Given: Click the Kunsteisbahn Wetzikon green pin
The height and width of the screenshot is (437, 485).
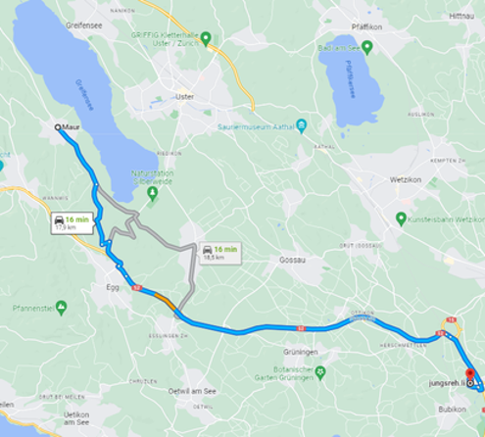Looking at the screenshot, I should click(401, 218).
